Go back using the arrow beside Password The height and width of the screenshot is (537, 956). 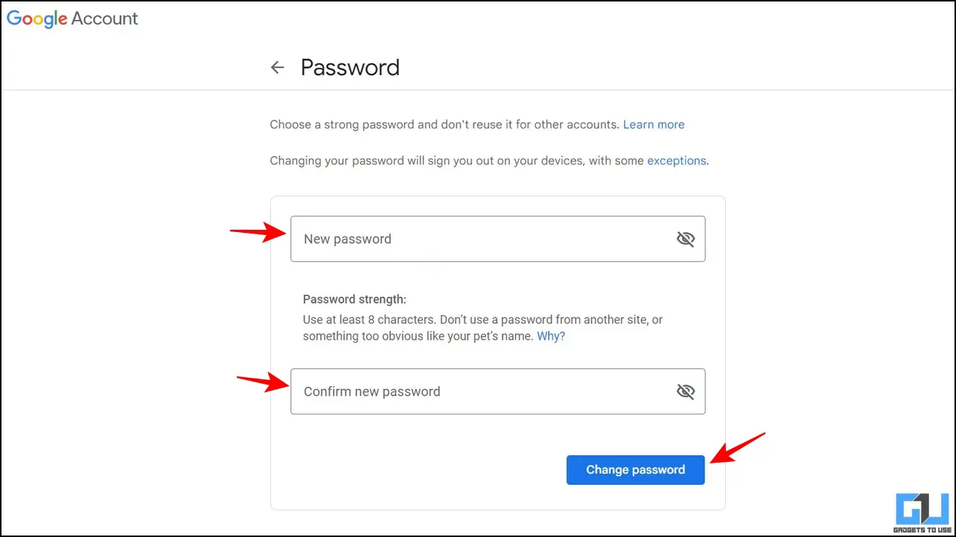click(278, 68)
